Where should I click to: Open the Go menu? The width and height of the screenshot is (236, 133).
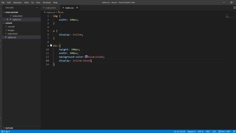point(32,3)
